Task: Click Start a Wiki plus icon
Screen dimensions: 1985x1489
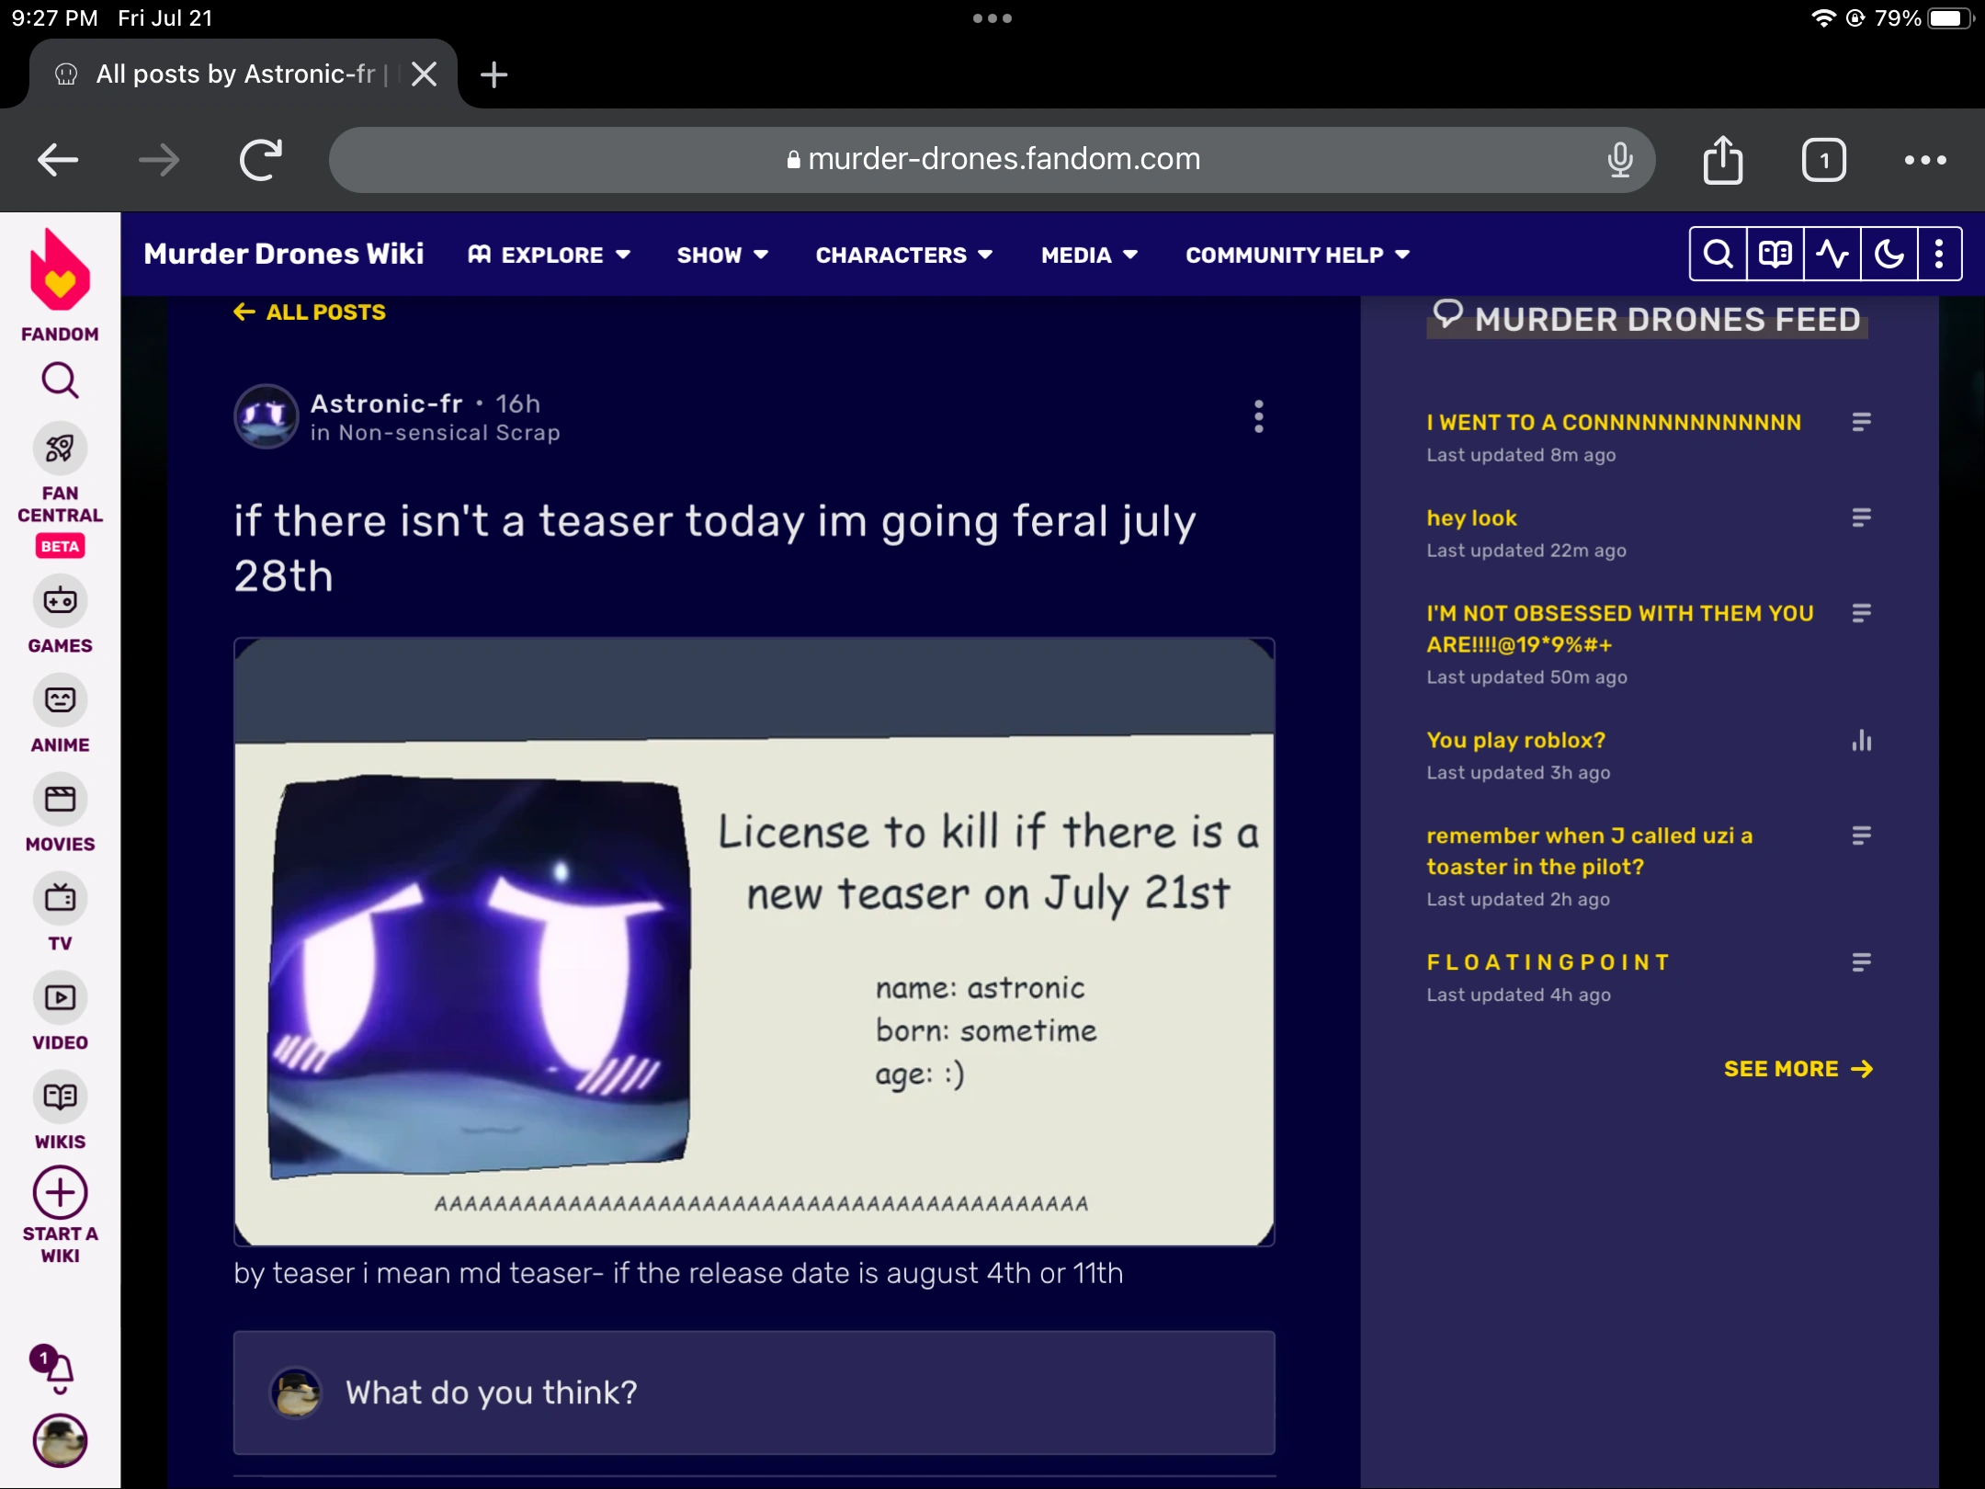Action: tap(60, 1193)
